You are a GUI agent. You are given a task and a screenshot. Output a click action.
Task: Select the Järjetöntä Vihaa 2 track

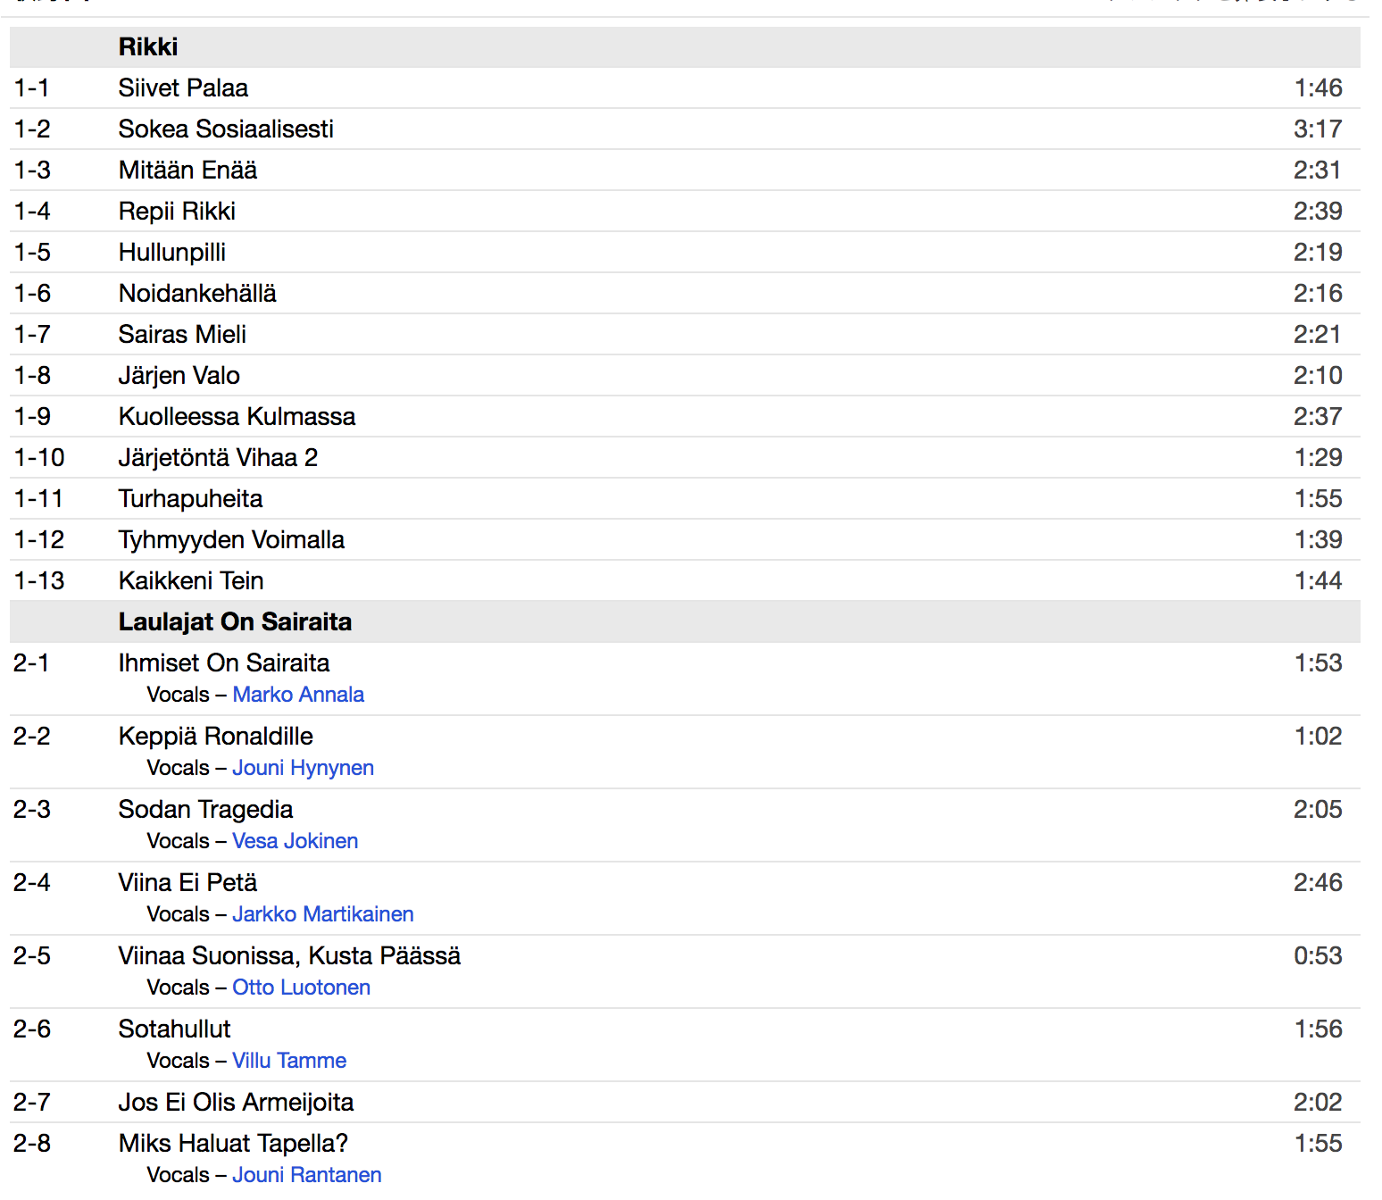click(x=218, y=458)
